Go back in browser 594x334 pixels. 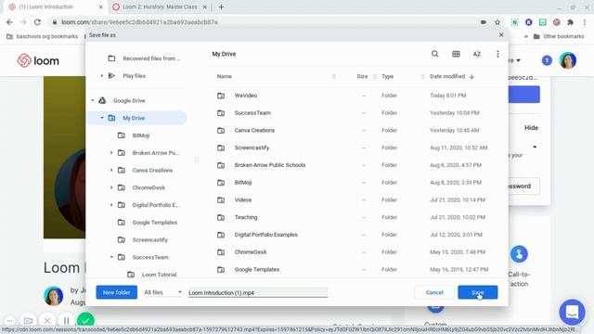point(9,22)
